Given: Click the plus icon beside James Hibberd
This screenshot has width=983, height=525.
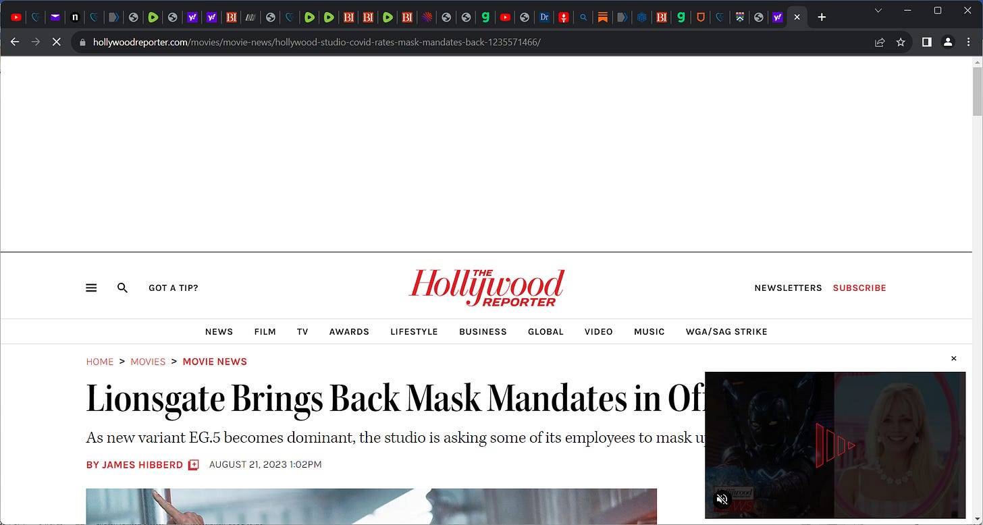Looking at the screenshot, I should tap(193, 465).
